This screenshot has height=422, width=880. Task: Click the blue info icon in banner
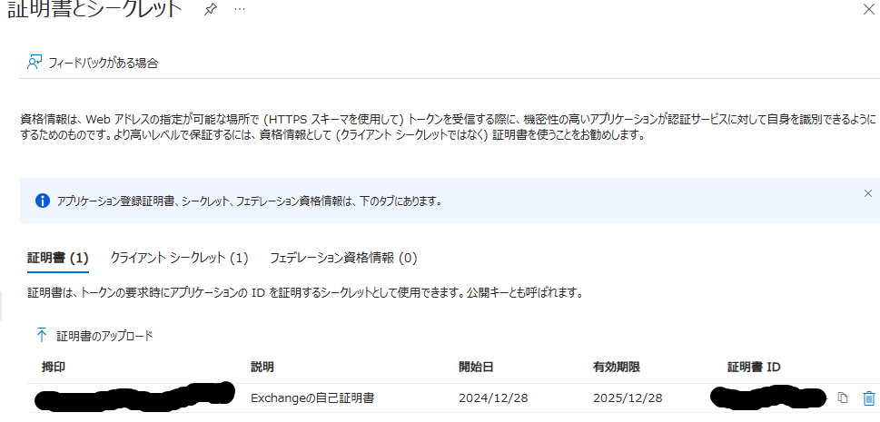(x=42, y=201)
